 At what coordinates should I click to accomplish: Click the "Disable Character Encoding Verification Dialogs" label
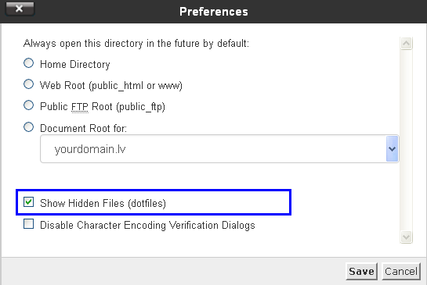pyautogui.click(x=147, y=226)
